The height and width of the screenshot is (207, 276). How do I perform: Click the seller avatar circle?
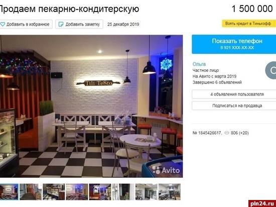[270, 70]
